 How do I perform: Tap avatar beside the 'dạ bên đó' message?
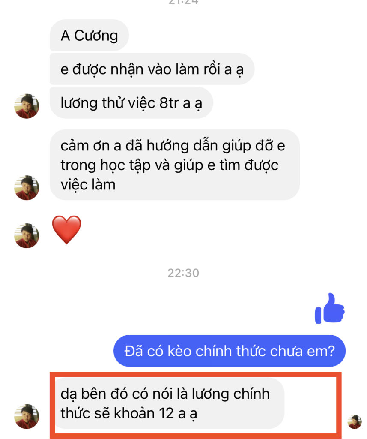(x=27, y=416)
